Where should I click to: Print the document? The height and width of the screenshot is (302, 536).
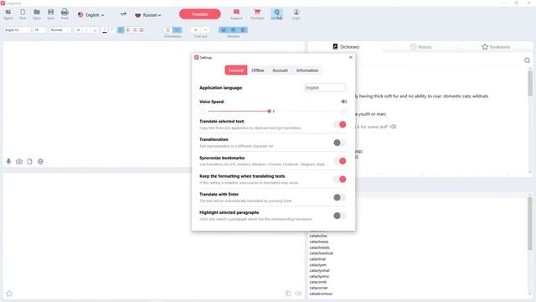click(64, 14)
